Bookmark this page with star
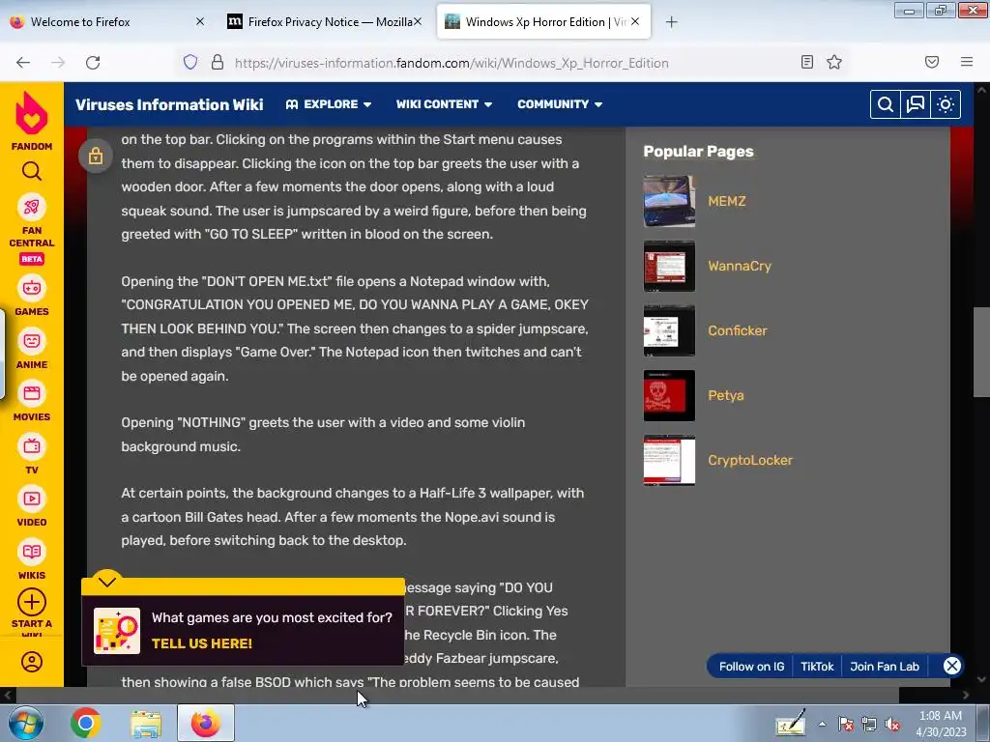This screenshot has width=990, height=742. (834, 62)
